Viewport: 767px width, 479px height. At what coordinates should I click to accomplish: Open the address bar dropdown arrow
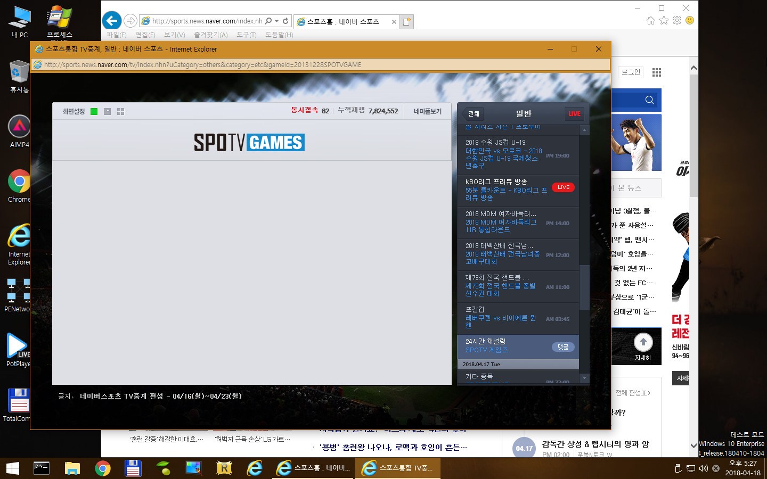(276, 21)
